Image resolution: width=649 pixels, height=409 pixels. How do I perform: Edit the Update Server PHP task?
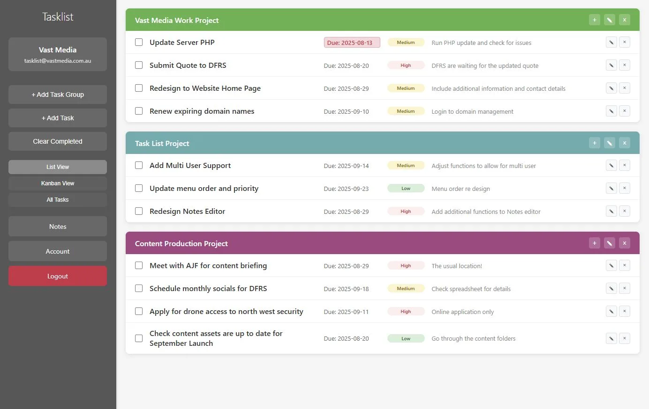611,42
